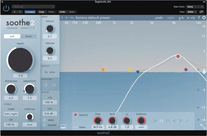Enable the delta option
Screen dimensions: 207x136
click(x=44, y=120)
